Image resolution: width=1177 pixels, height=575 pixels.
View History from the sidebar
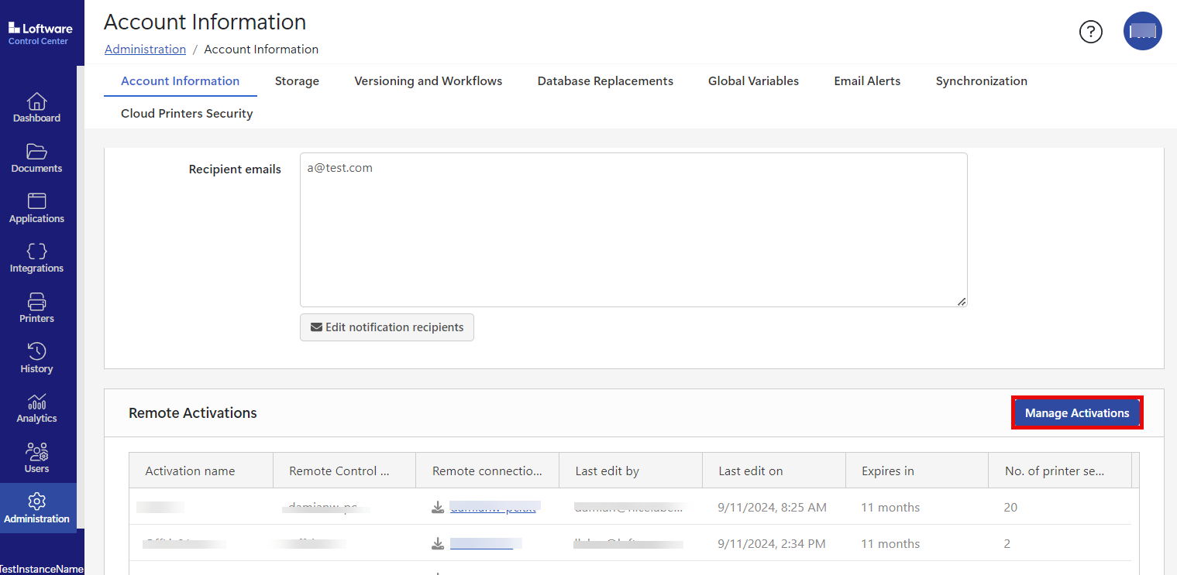[x=36, y=358]
